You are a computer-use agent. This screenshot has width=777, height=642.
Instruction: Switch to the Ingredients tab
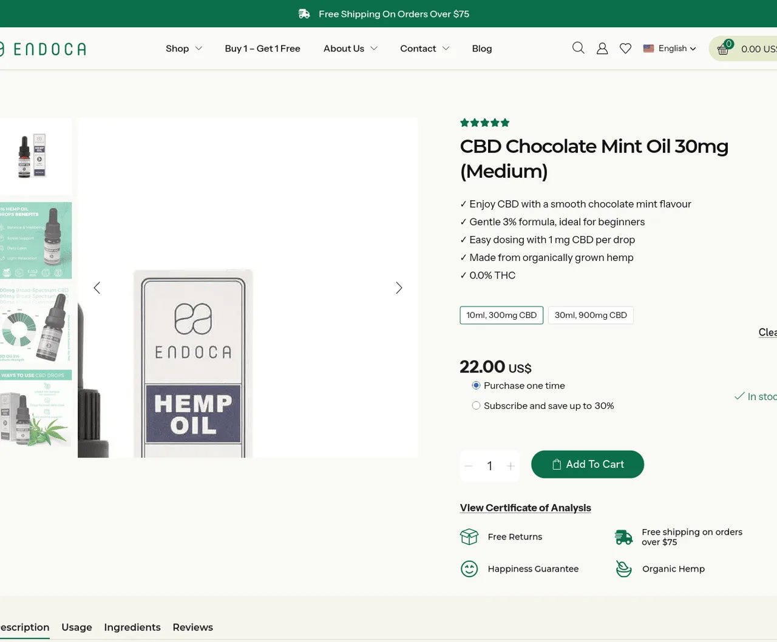(x=132, y=627)
